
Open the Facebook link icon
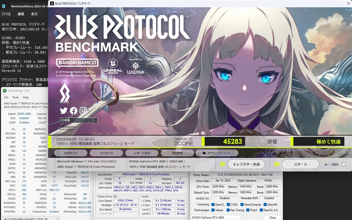click(x=74, y=111)
